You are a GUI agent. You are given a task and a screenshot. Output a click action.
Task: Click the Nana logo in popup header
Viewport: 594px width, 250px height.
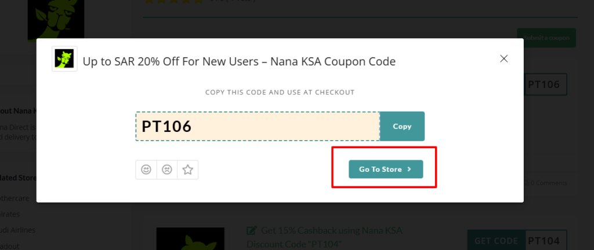(x=64, y=58)
